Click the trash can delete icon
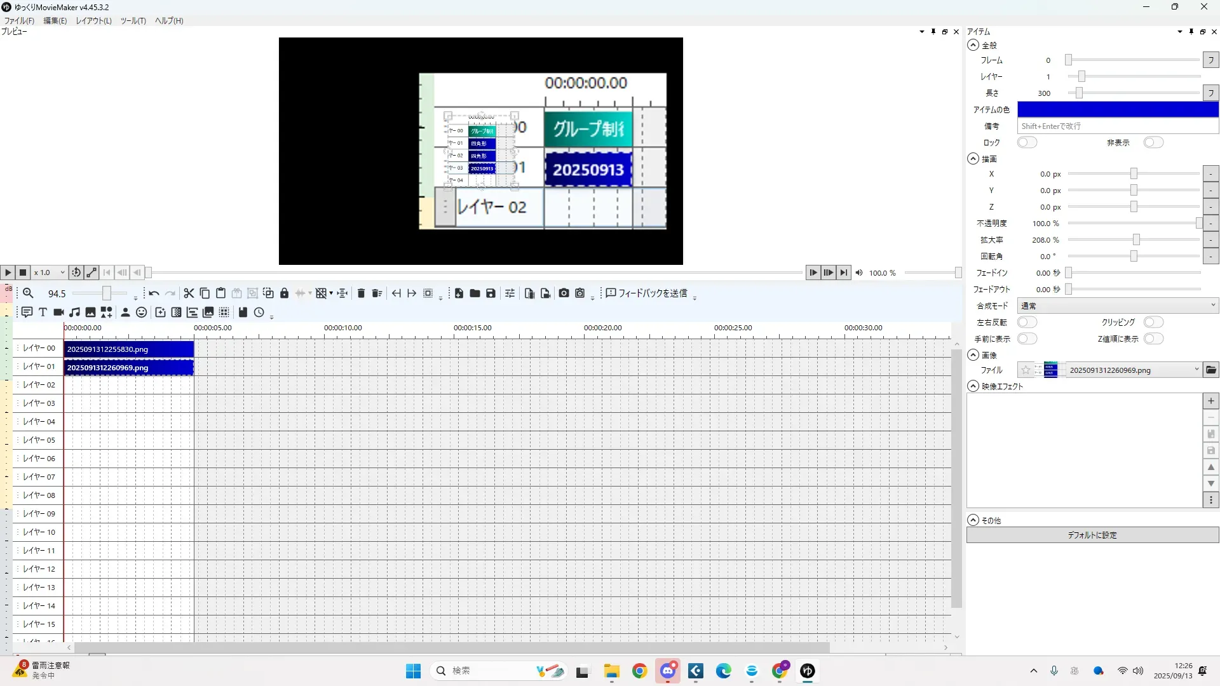The image size is (1220, 686). pyautogui.click(x=361, y=293)
